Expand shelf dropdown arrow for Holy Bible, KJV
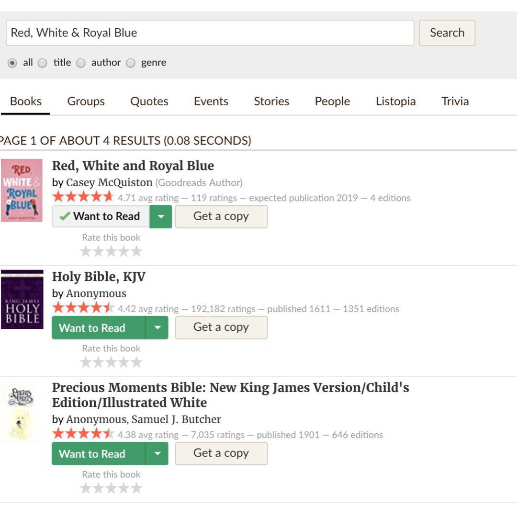 [157, 328]
